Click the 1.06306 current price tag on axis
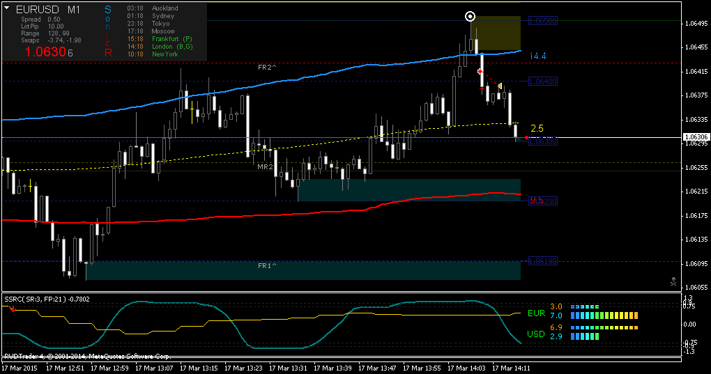This screenshot has height=374, width=711. 696,137
